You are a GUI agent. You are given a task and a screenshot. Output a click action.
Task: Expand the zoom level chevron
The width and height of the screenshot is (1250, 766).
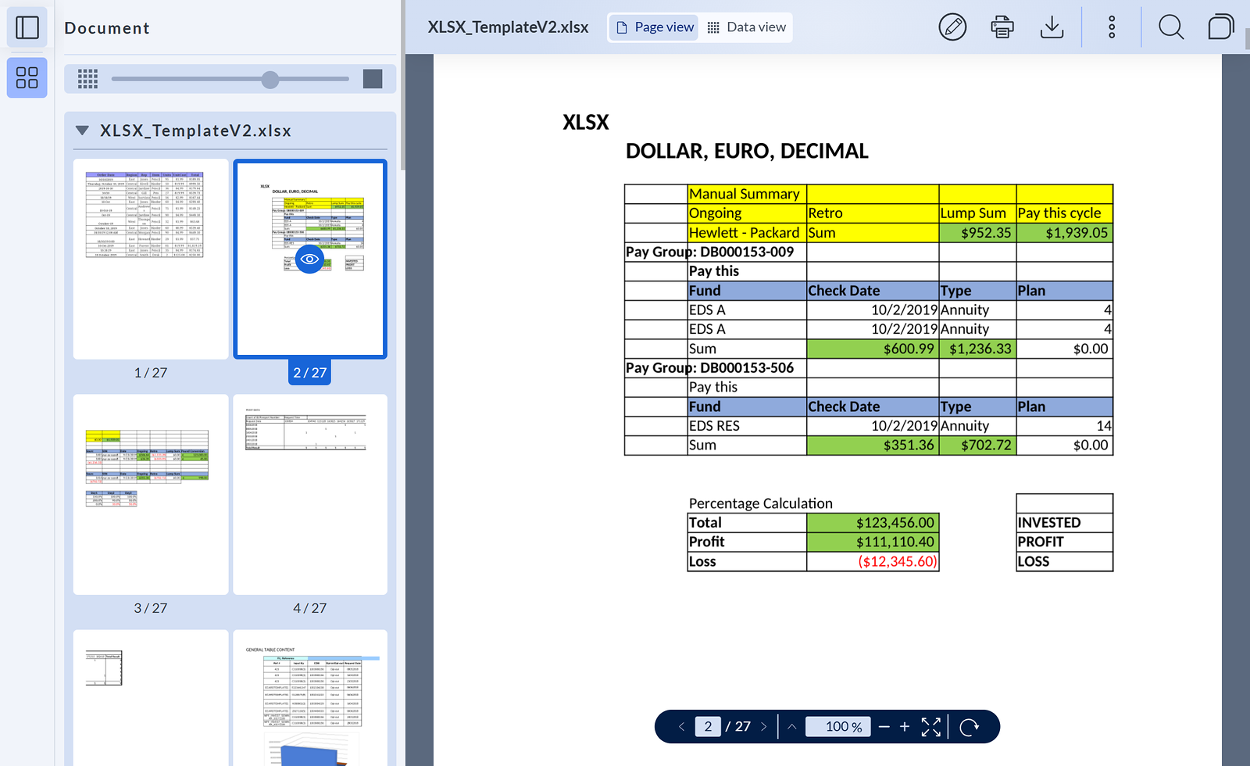click(x=791, y=727)
